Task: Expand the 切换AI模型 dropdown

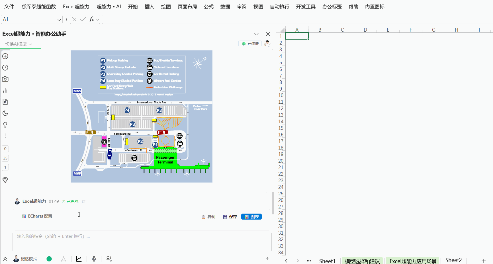Action: 19,44
